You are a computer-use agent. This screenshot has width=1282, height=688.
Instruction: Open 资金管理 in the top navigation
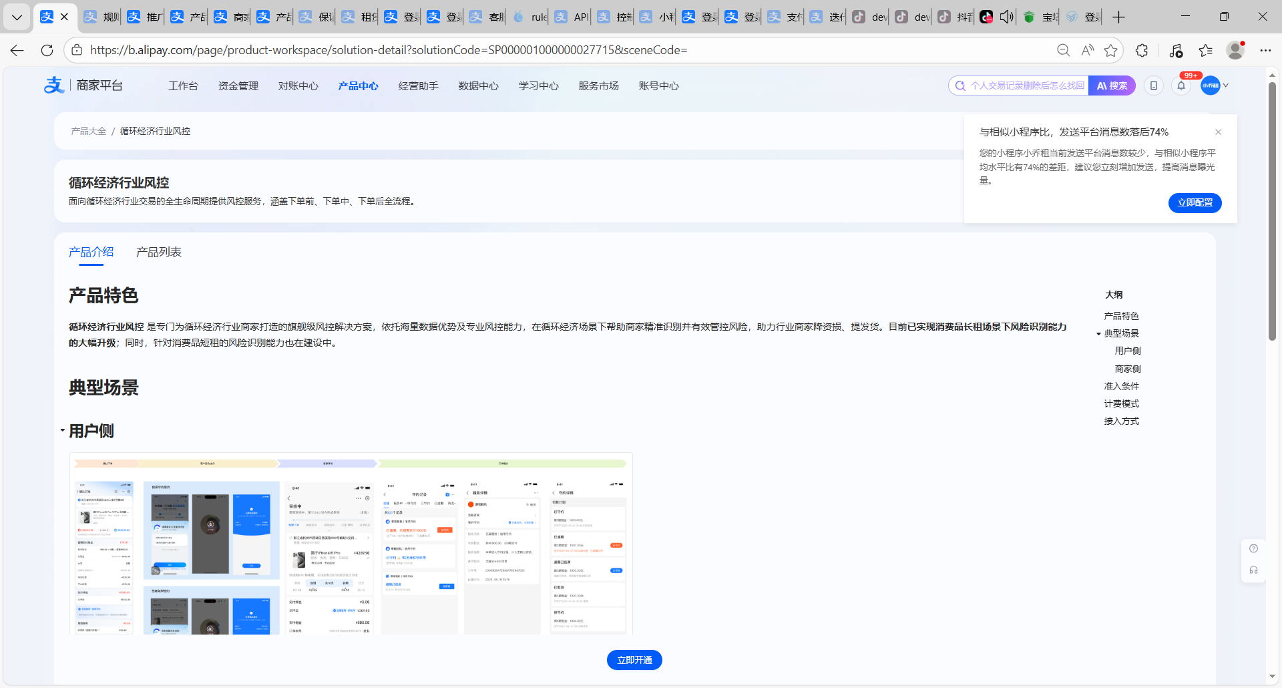238,85
